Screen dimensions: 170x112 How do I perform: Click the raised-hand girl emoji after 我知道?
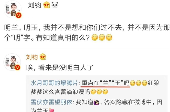pyautogui.click(x=96, y=102)
